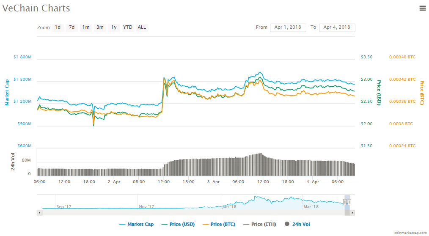Viewport: 429px width, 236px height.
Task: Click the navigator right range handle
Action: [349, 202]
